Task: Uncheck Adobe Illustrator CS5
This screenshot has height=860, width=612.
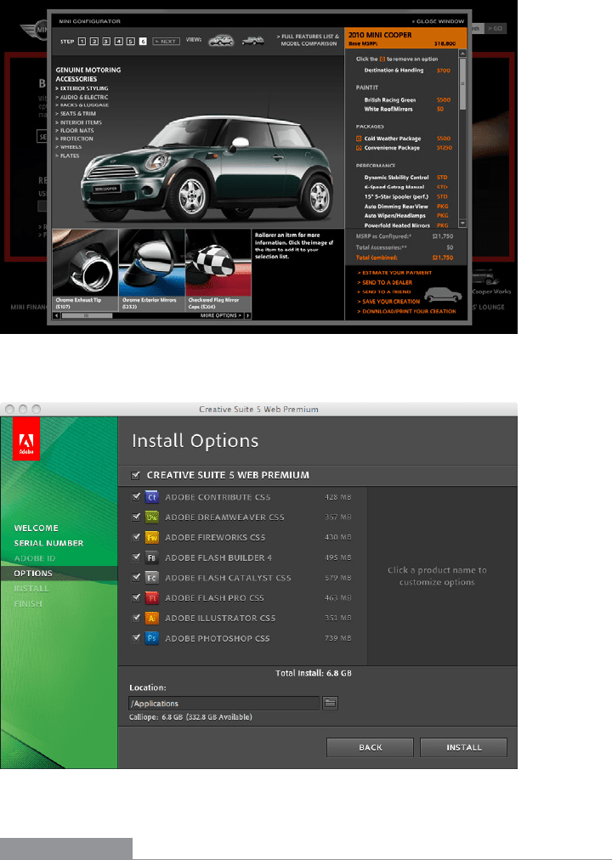Action: pos(136,618)
